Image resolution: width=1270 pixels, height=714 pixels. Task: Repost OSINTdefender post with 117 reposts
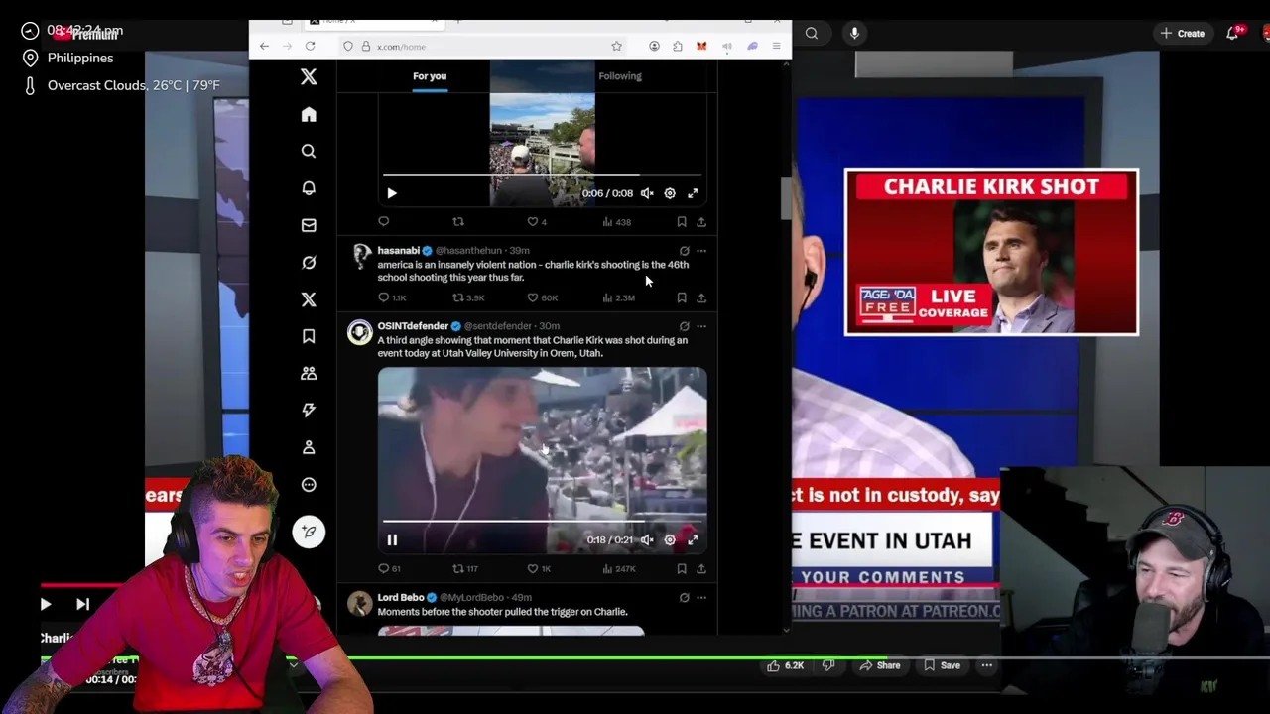tap(465, 569)
